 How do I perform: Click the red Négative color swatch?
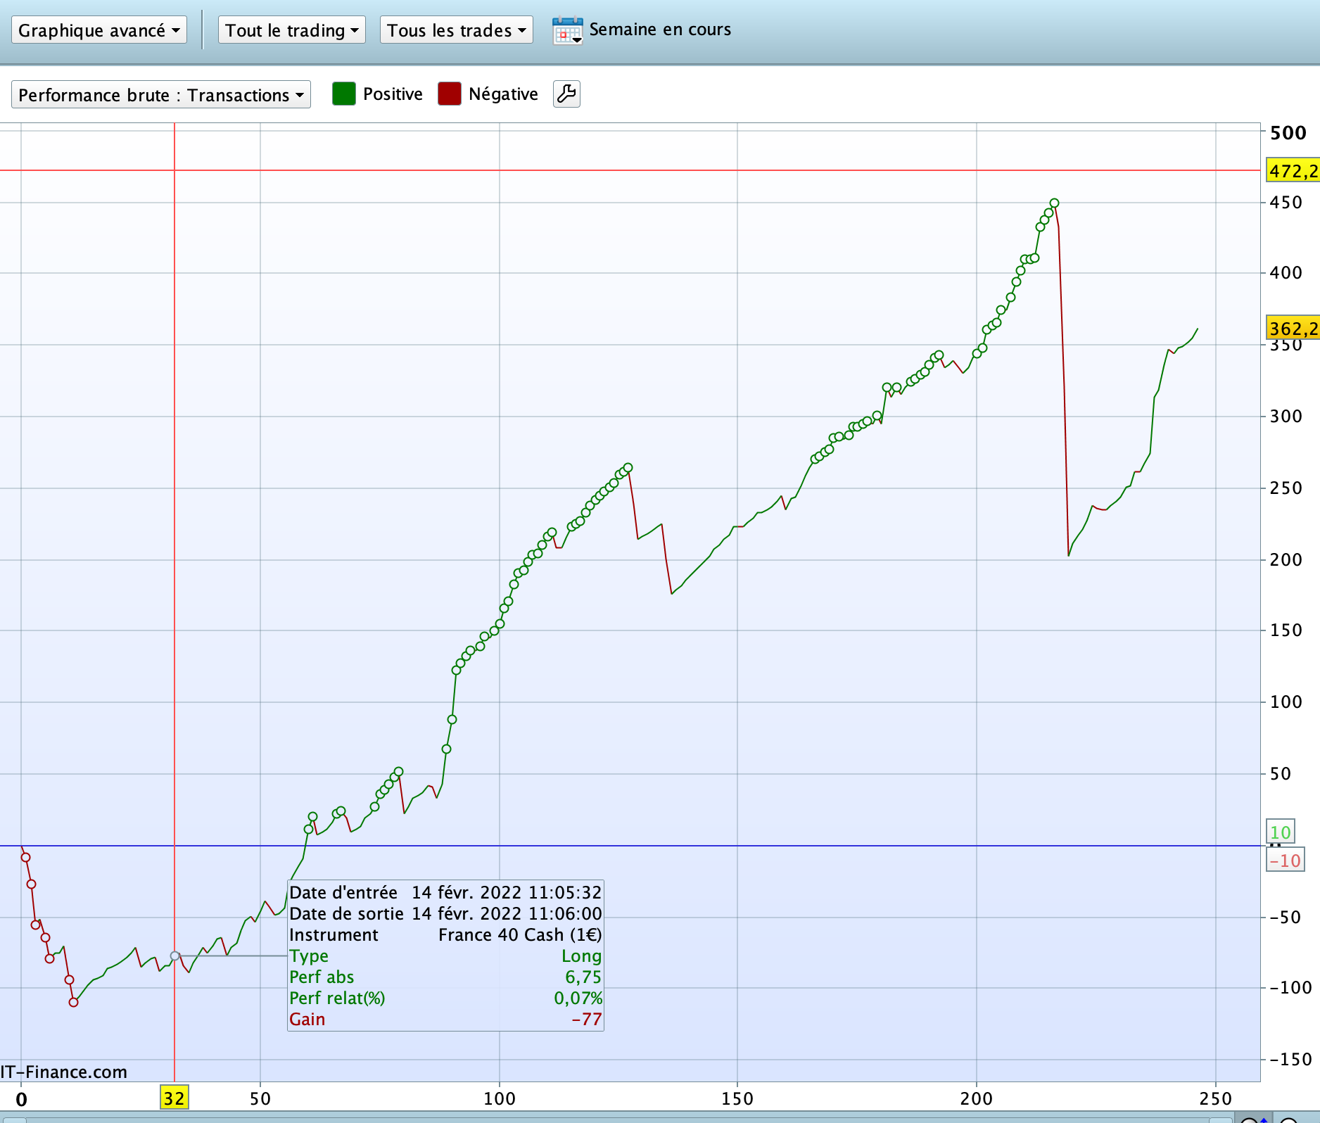coord(450,94)
